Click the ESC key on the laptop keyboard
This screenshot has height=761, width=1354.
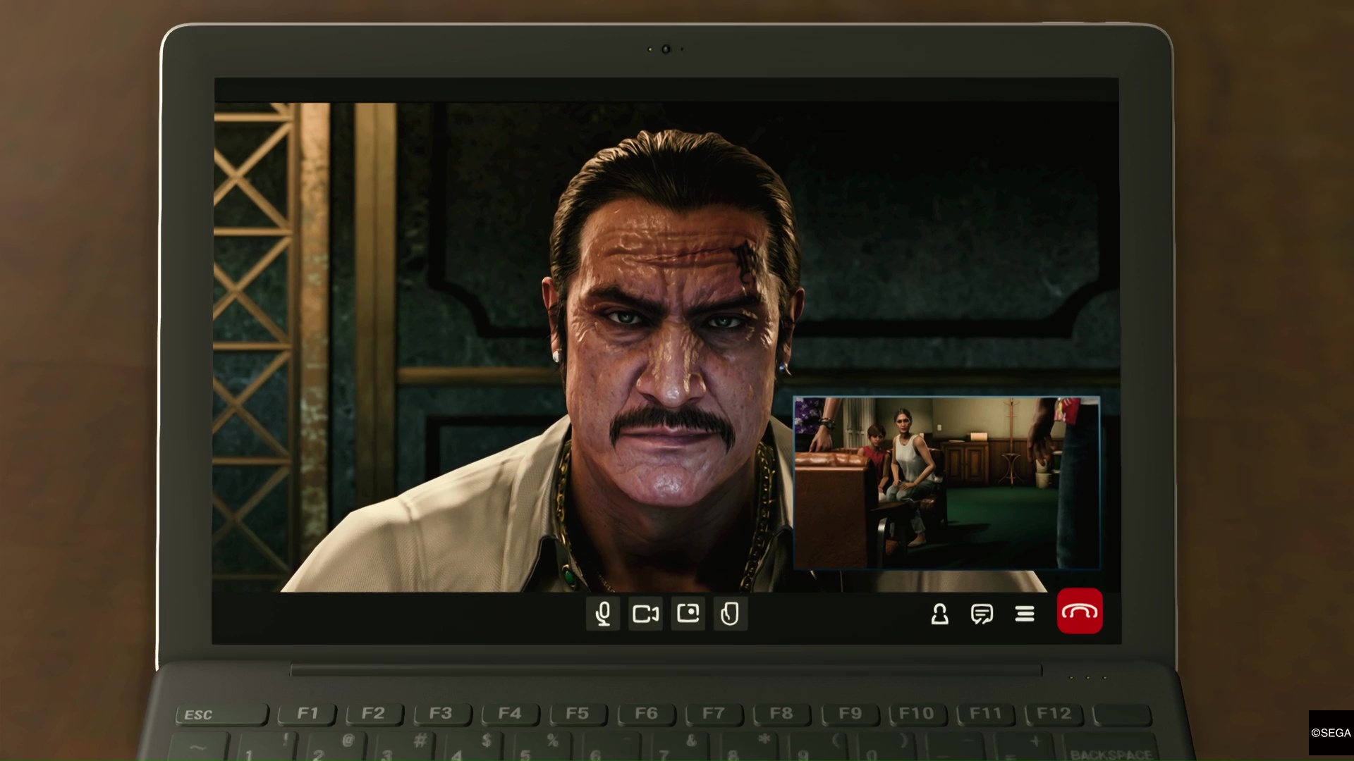coord(222,714)
